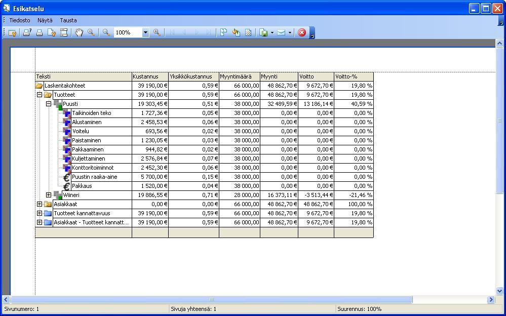Expand the Asiakkaat tree node

click(x=40, y=204)
